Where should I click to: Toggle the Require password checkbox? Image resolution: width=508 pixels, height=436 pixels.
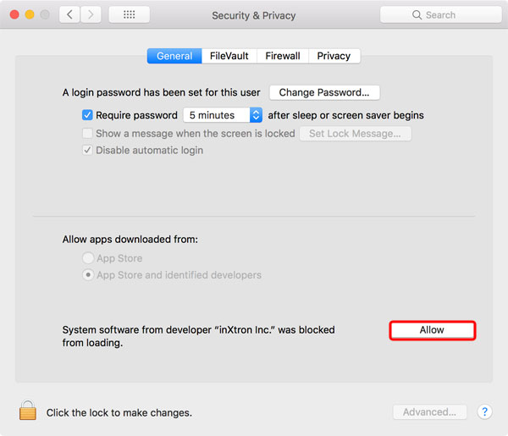(x=87, y=115)
